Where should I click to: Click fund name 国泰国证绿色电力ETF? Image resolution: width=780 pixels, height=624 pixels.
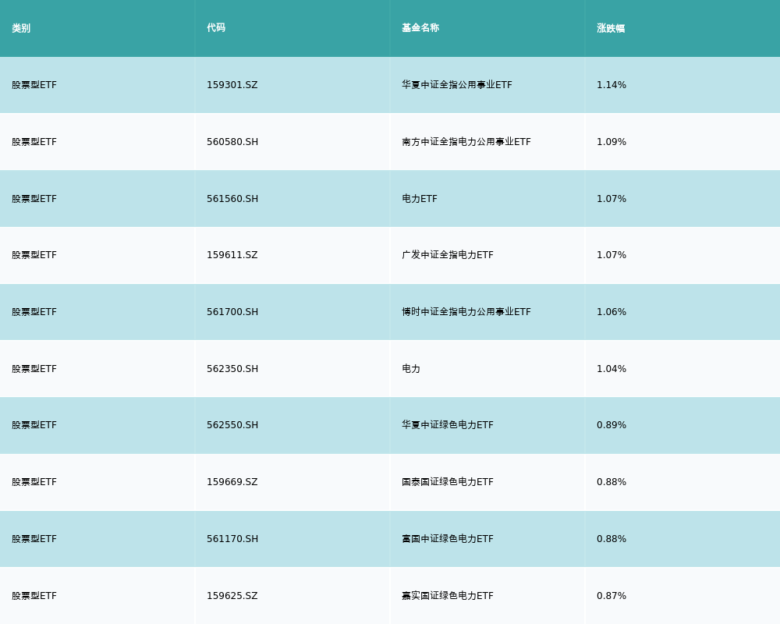click(448, 482)
